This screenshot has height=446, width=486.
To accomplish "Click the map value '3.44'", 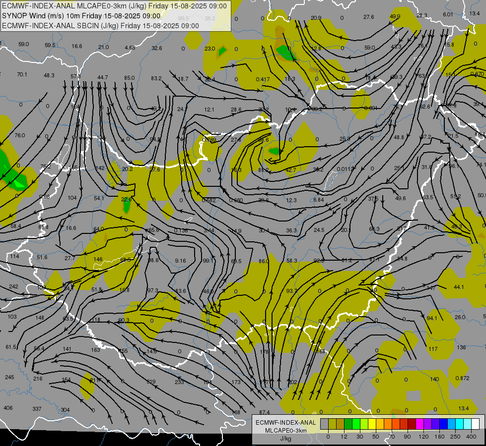I will pyautogui.click(x=209, y=230).
